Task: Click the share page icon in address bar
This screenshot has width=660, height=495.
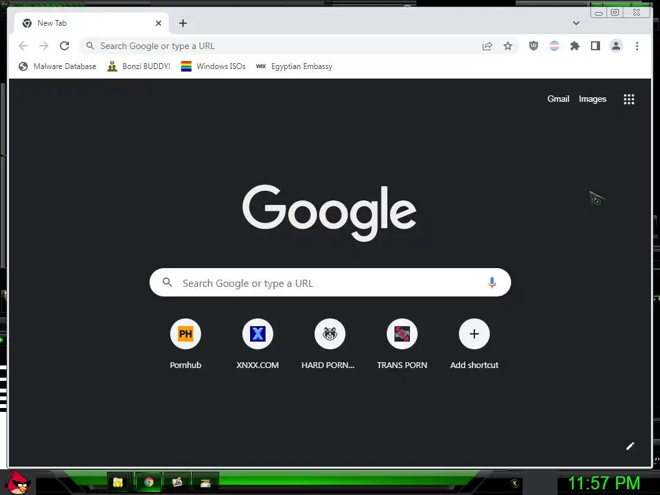Action: (487, 46)
